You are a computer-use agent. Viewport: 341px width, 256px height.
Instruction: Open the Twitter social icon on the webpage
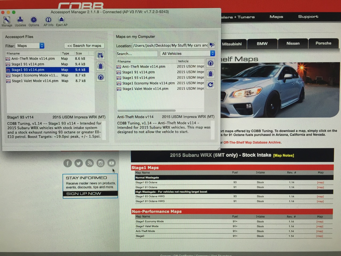pos(79,163)
